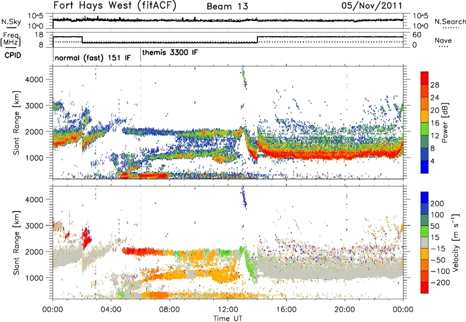Click the 'Nave' legend label
Viewport: 466px width, 322px height.
(x=443, y=40)
